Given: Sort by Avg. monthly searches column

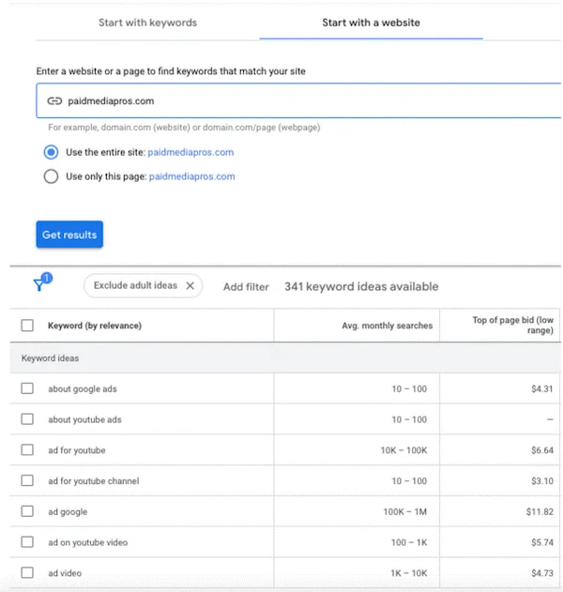Looking at the screenshot, I should [x=388, y=326].
